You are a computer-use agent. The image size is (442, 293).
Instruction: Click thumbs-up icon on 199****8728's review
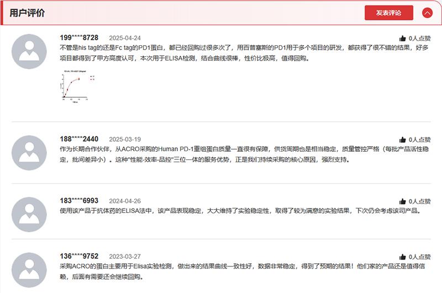402,39
